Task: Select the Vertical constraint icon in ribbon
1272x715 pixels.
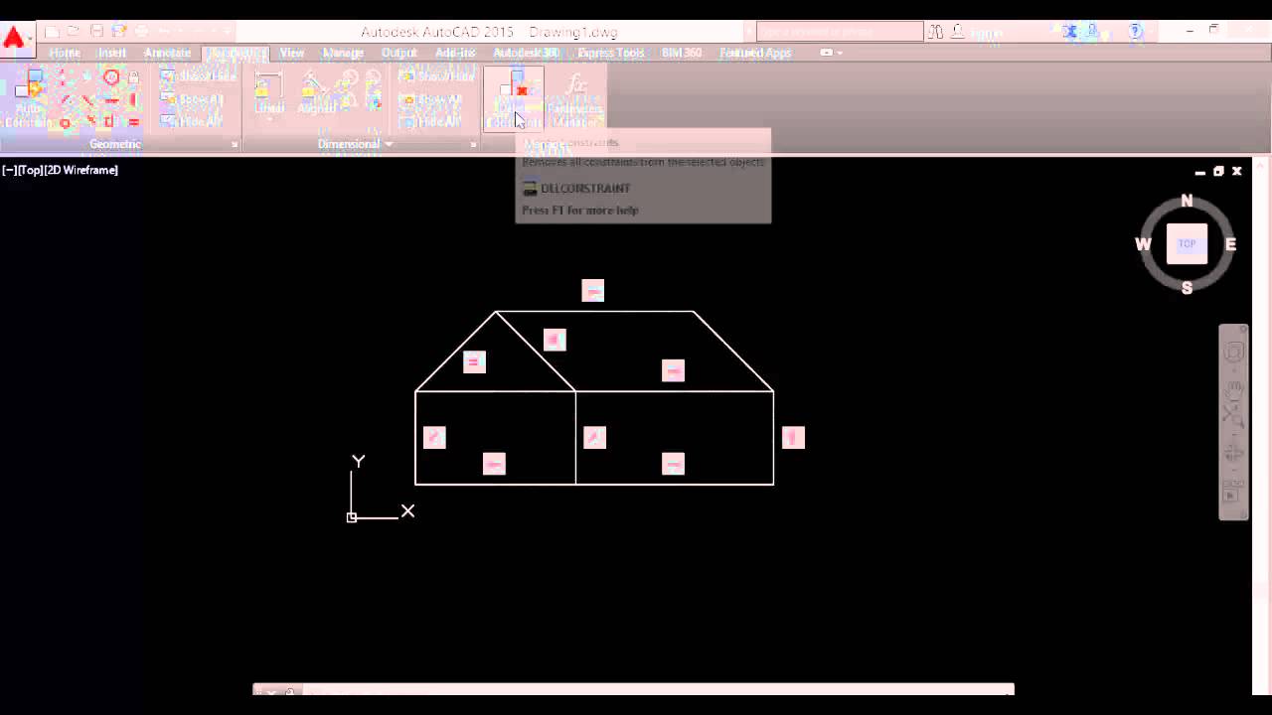Action: pyautogui.click(x=133, y=100)
